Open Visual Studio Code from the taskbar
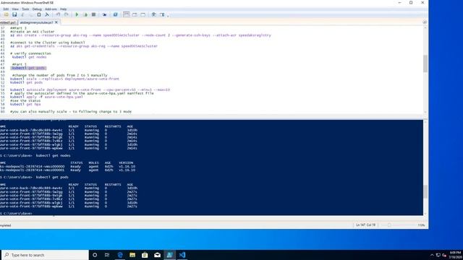 pos(182,255)
